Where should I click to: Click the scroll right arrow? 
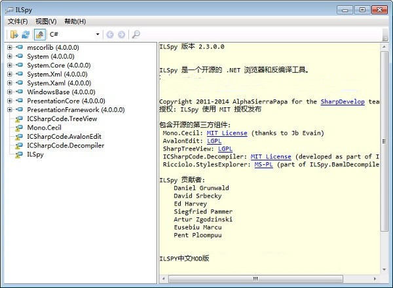pyautogui.click(x=375, y=278)
